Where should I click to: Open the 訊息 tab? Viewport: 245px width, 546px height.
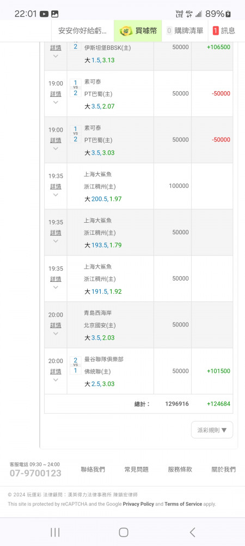pos(224,31)
